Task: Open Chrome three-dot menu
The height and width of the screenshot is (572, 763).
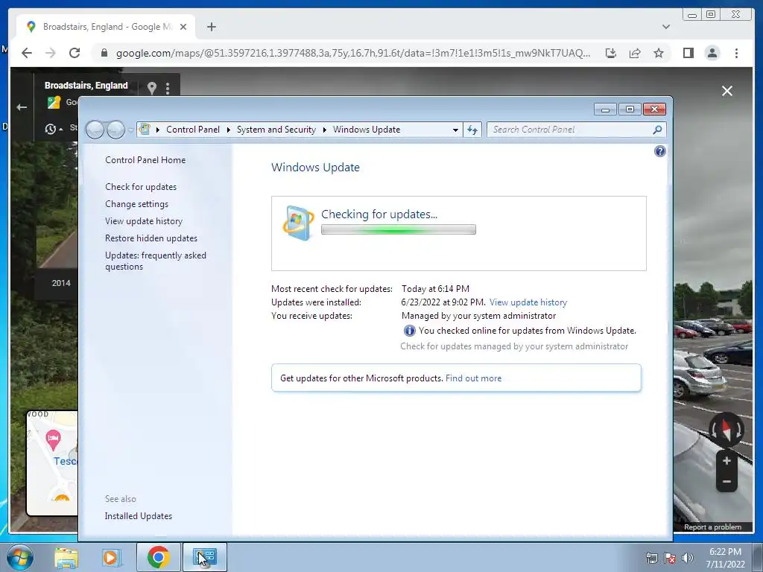Action: point(736,53)
